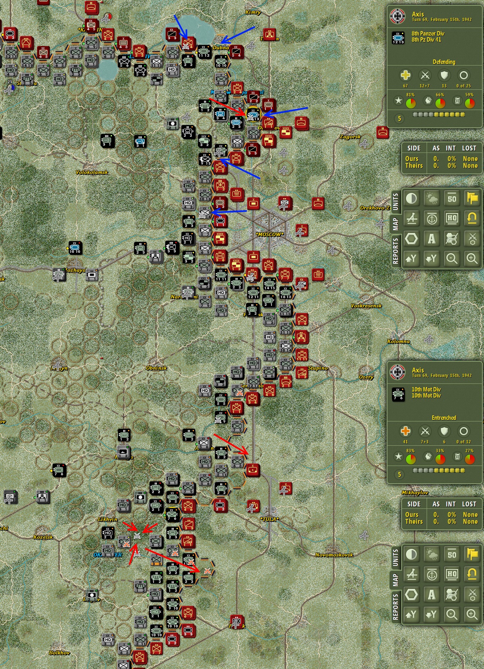
Task: Click the 8th Panzer Div unit counter thumbnail
Action: tap(398, 37)
